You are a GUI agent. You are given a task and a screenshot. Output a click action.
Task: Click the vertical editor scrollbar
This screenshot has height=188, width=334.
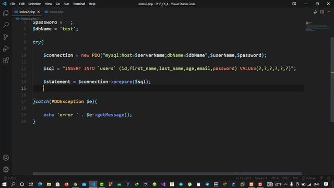(x=332, y=79)
